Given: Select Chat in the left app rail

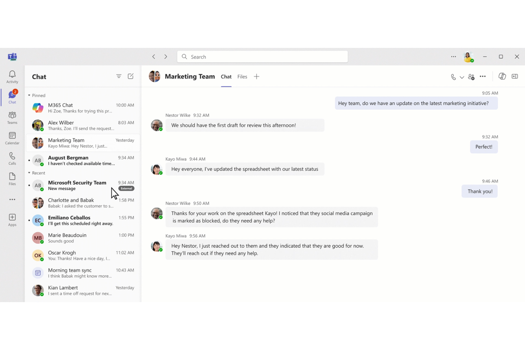Looking at the screenshot, I should [12, 97].
